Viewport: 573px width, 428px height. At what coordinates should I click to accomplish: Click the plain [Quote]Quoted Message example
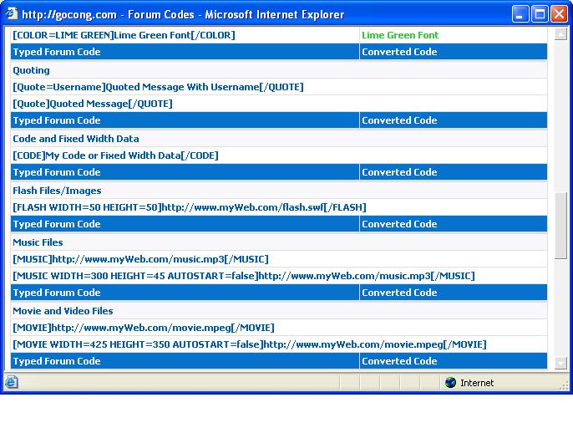tap(93, 104)
